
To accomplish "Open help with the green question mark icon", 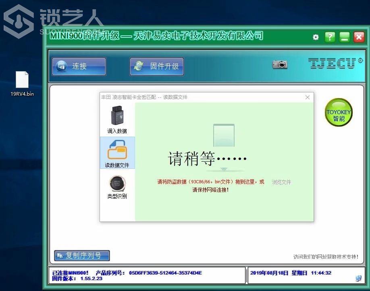I will click(x=330, y=37).
